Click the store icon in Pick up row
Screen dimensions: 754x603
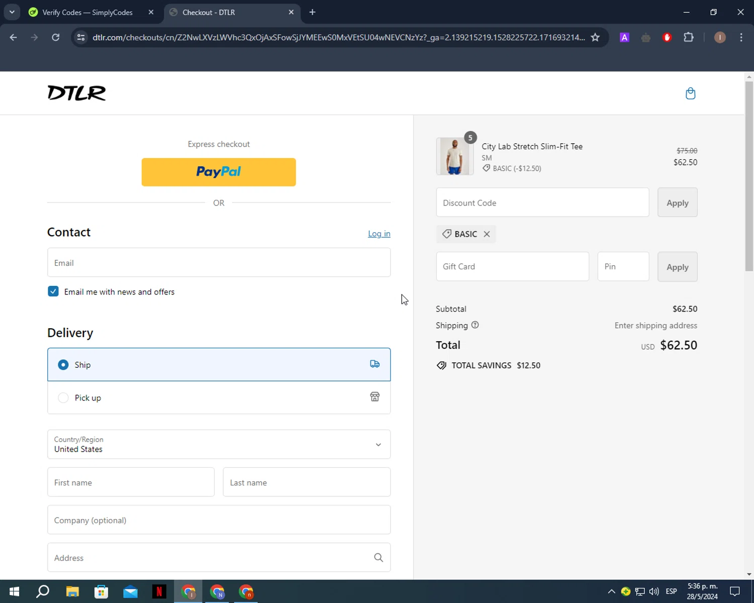click(375, 397)
